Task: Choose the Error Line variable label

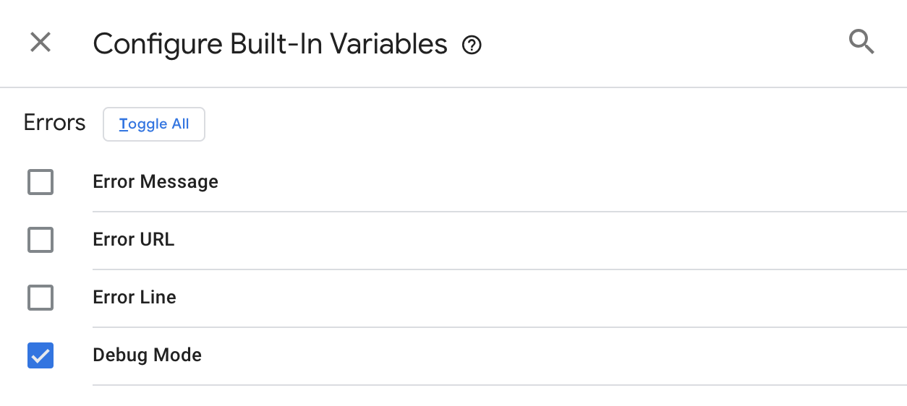Action: 135,298
